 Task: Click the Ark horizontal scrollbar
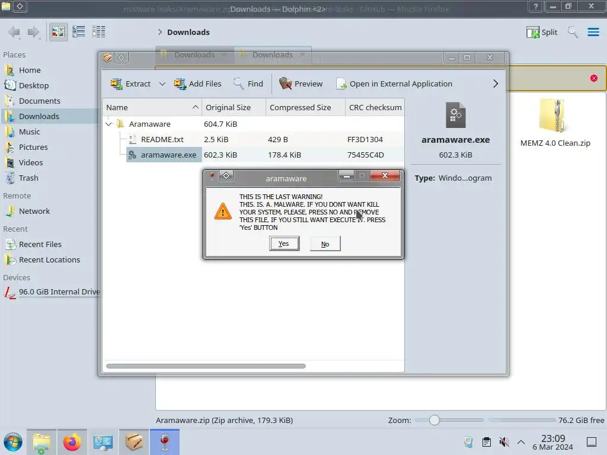[x=206, y=366]
